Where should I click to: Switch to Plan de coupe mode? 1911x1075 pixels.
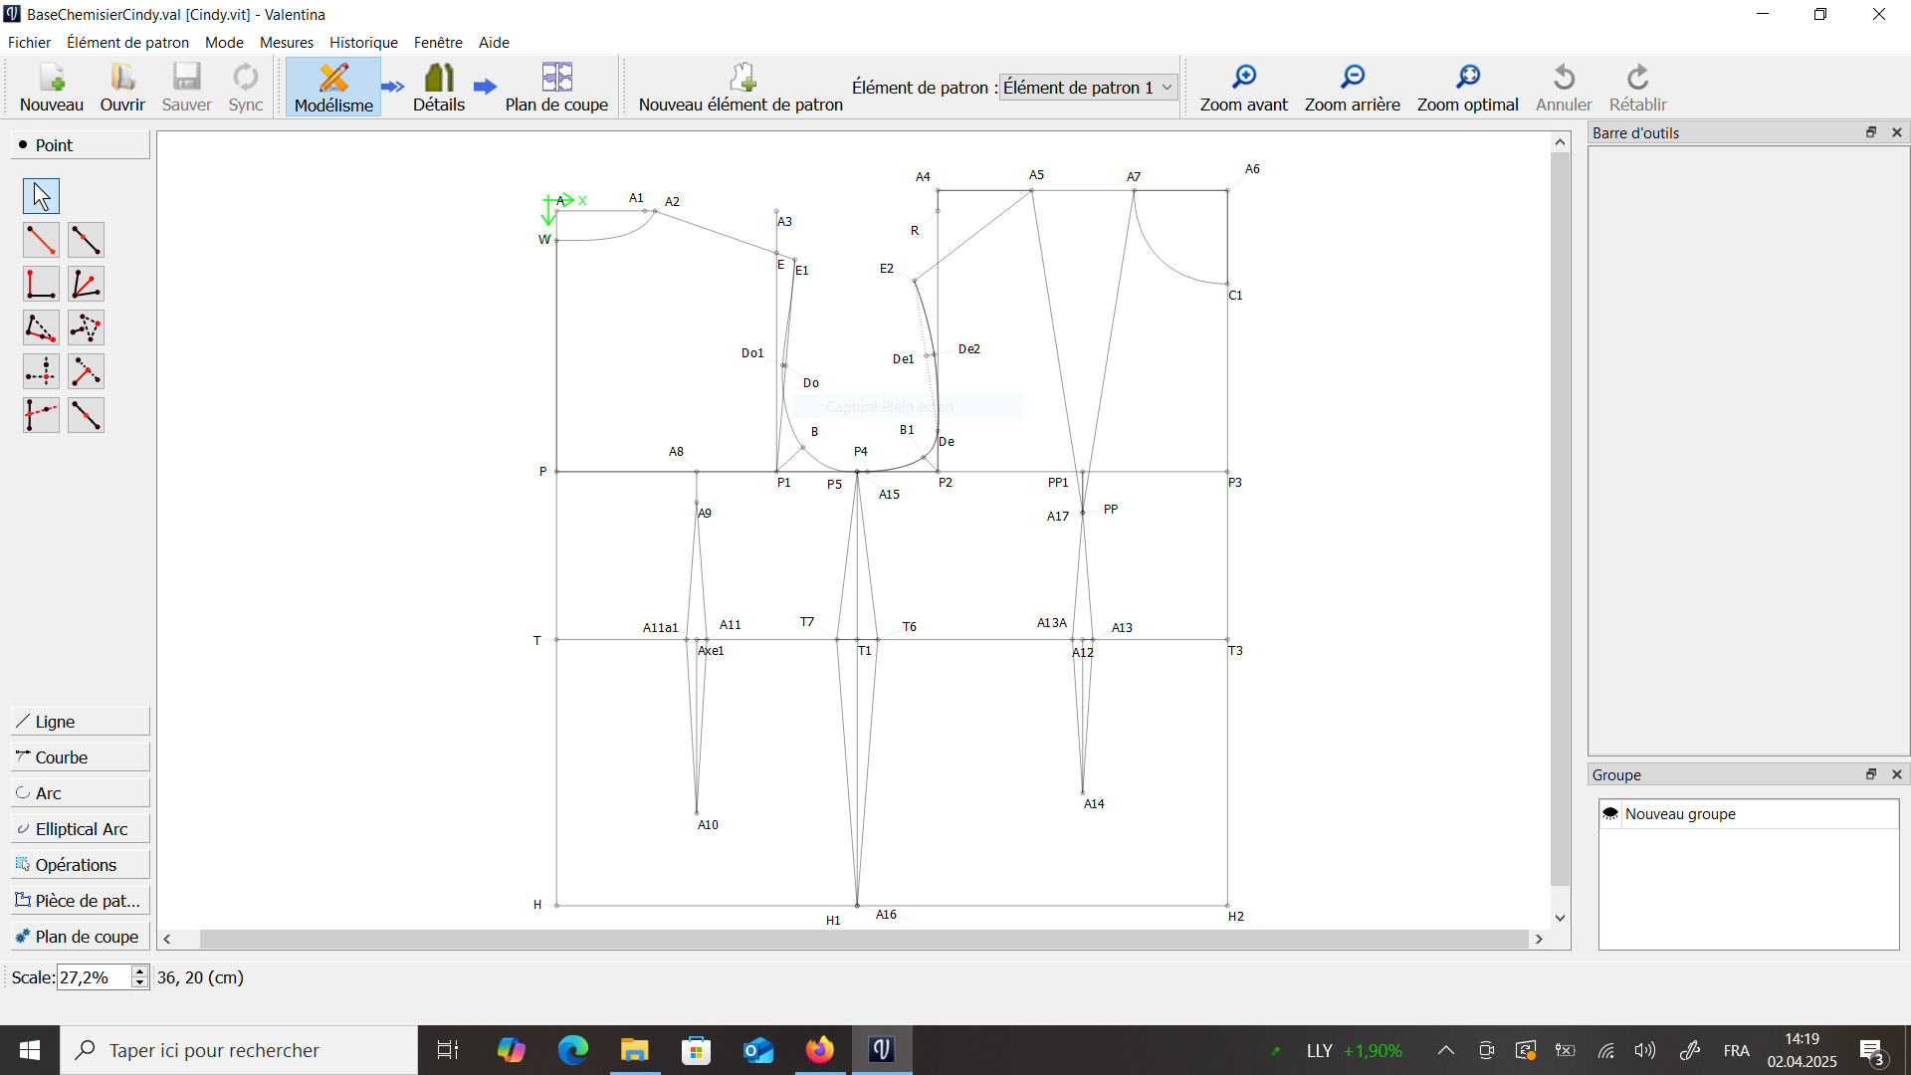pyautogui.click(x=555, y=88)
